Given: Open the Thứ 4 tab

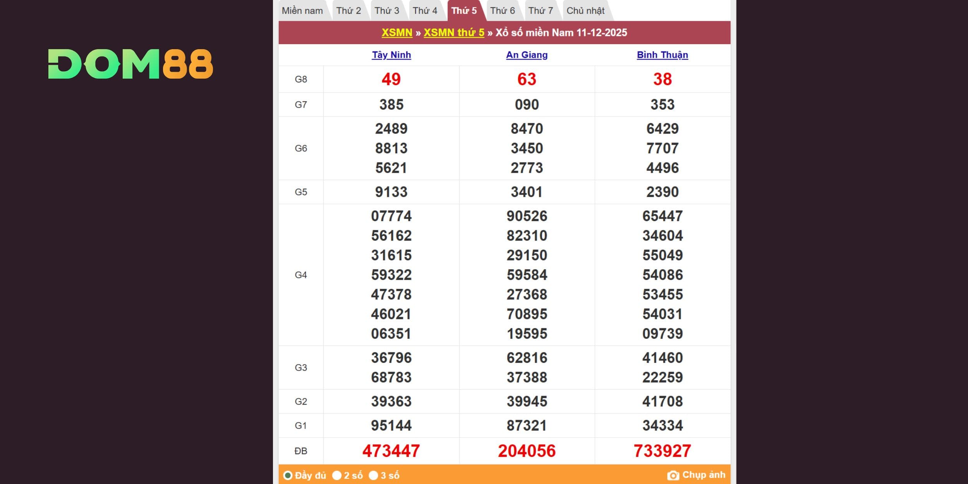Looking at the screenshot, I should 425,11.
